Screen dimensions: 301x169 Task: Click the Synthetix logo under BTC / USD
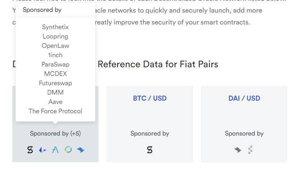[150, 150]
